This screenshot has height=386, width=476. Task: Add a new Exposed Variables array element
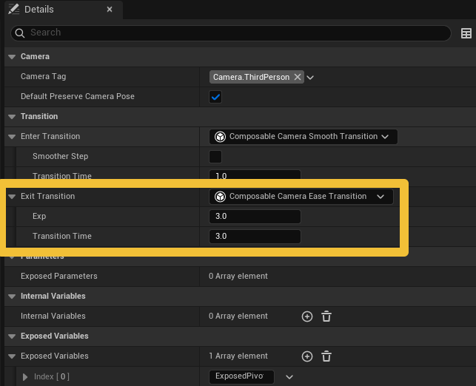pyautogui.click(x=307, y=356)
